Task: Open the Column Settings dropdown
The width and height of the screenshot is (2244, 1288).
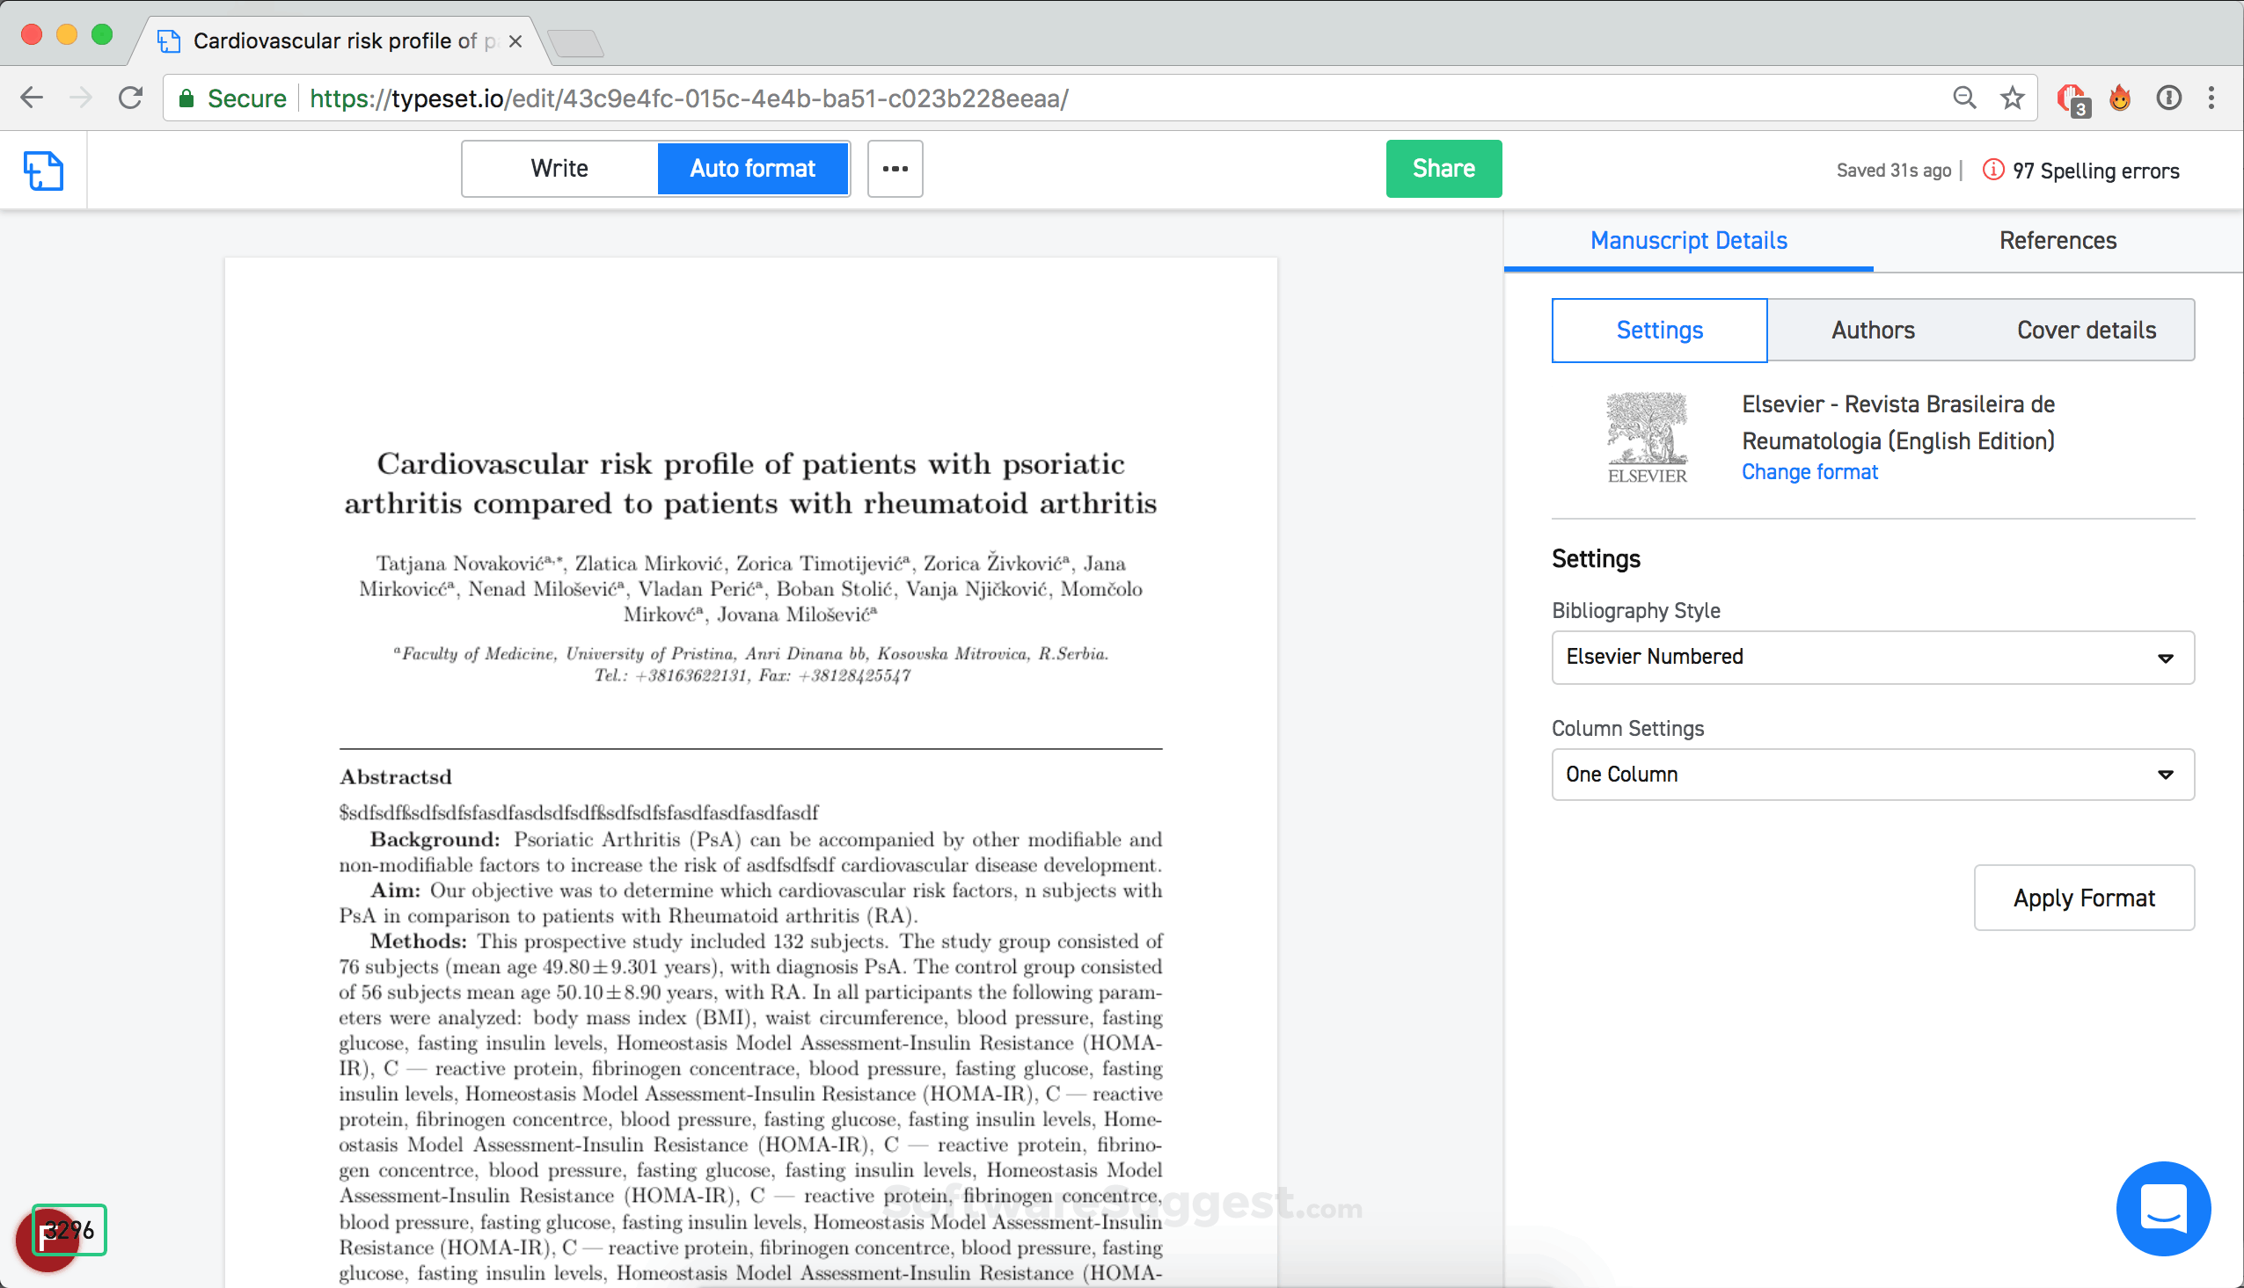Action: (1872, 774)
